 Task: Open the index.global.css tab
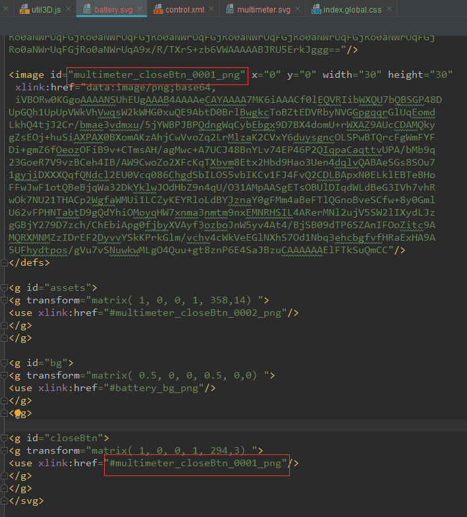(351, 9)
